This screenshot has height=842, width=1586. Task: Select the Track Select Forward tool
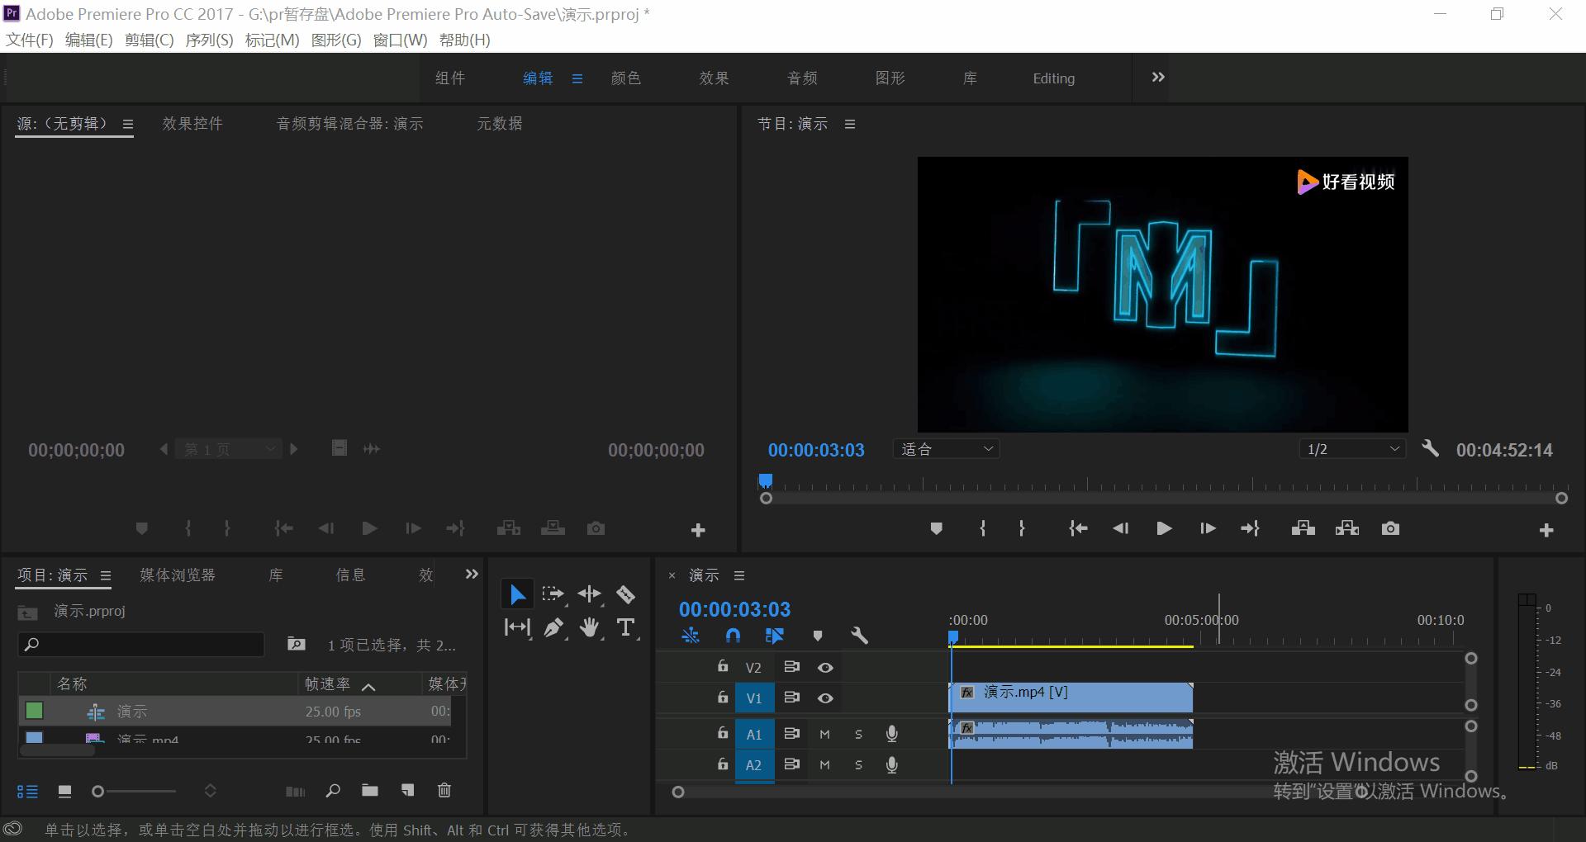pyautogui.click(x=553, y=594)
